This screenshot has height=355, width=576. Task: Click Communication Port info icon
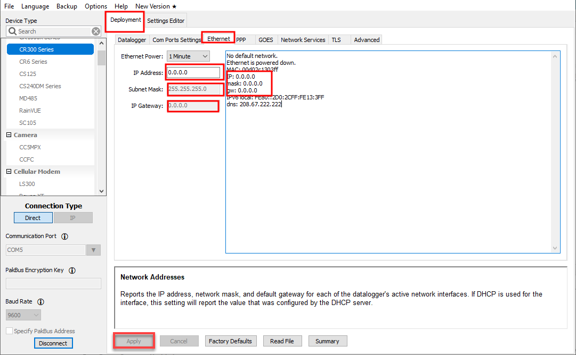65,236
